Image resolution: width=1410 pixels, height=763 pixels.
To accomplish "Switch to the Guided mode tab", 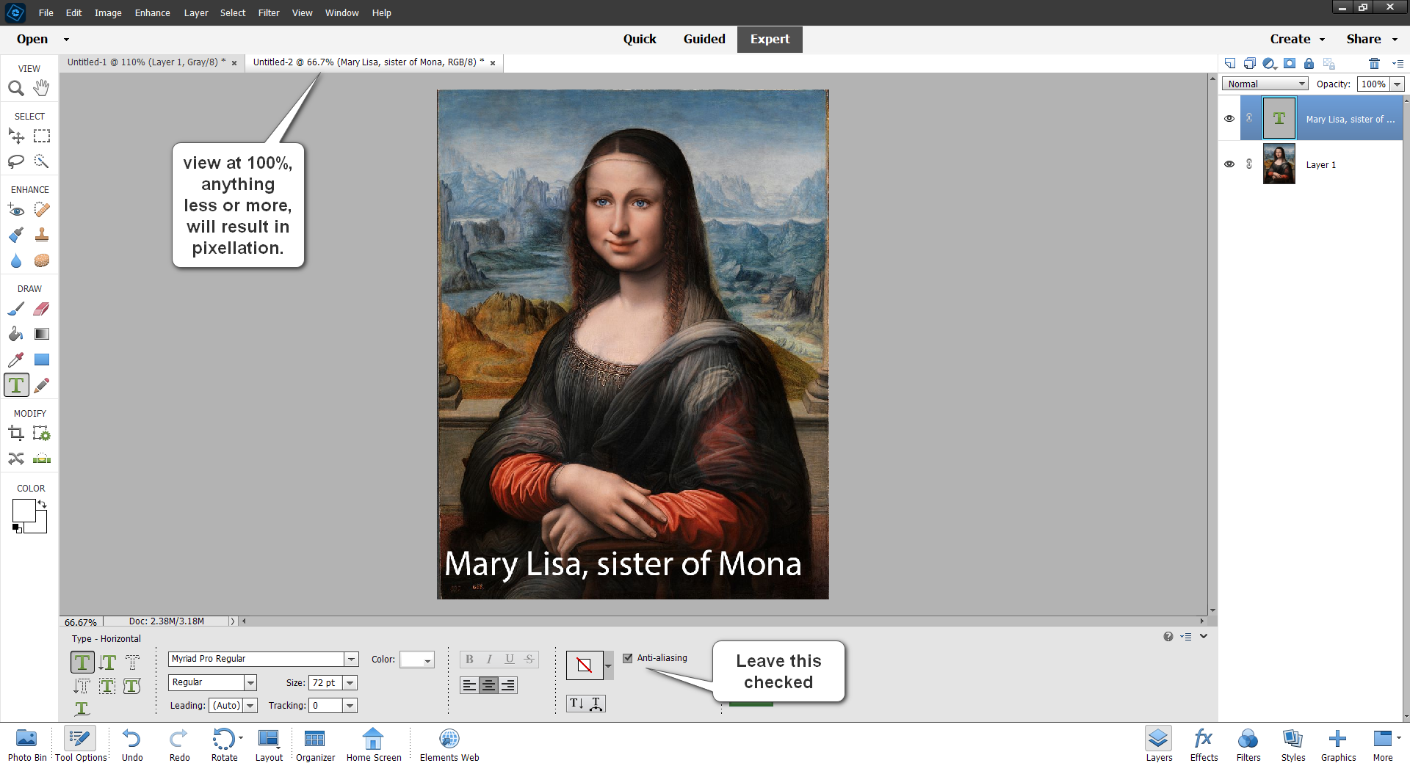I will coord(704,39).
